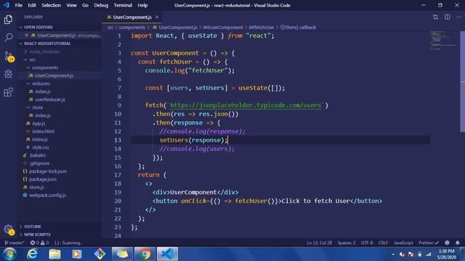This screenshot has height=261, width=465.
Task: Close the UserComponent.js editor tab
Action: point(157,17)
